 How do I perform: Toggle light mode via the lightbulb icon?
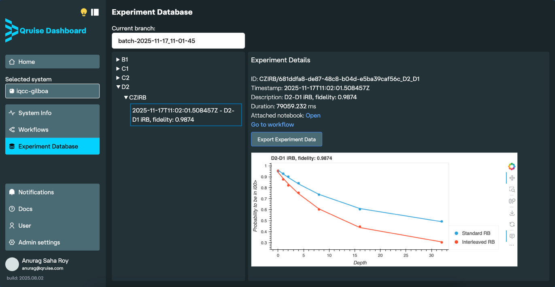[x=83, y=12]
